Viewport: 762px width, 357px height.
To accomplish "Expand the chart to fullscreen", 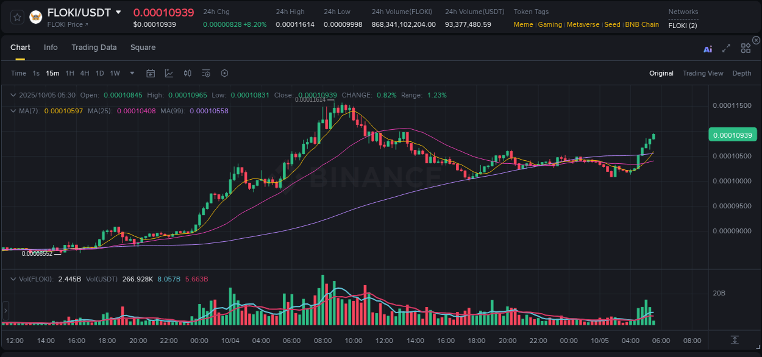I will (725, 49).
